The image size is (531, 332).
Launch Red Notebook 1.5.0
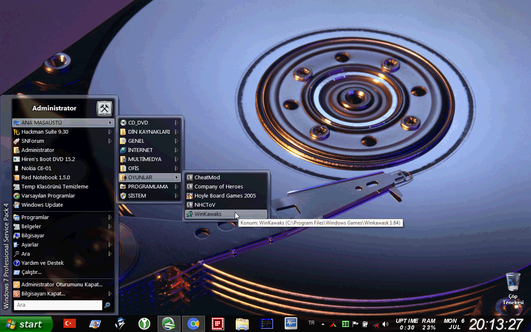pyautogui.click(x=63, y=178)
